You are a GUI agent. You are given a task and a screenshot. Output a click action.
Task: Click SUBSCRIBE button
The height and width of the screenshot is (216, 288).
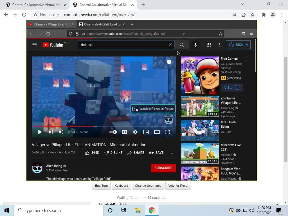pos(163,168)
